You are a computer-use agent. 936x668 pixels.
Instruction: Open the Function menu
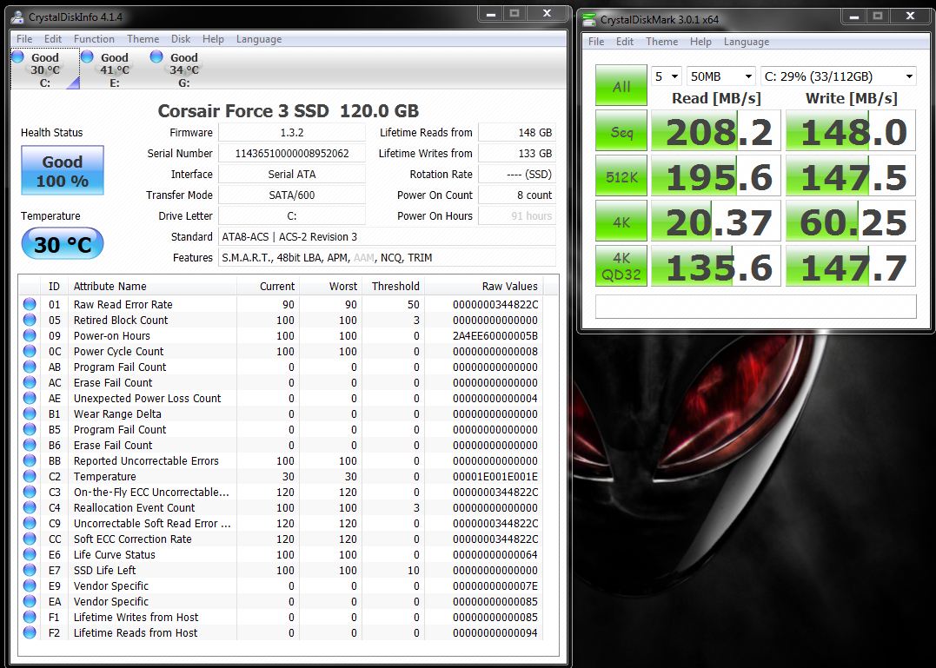94,39
